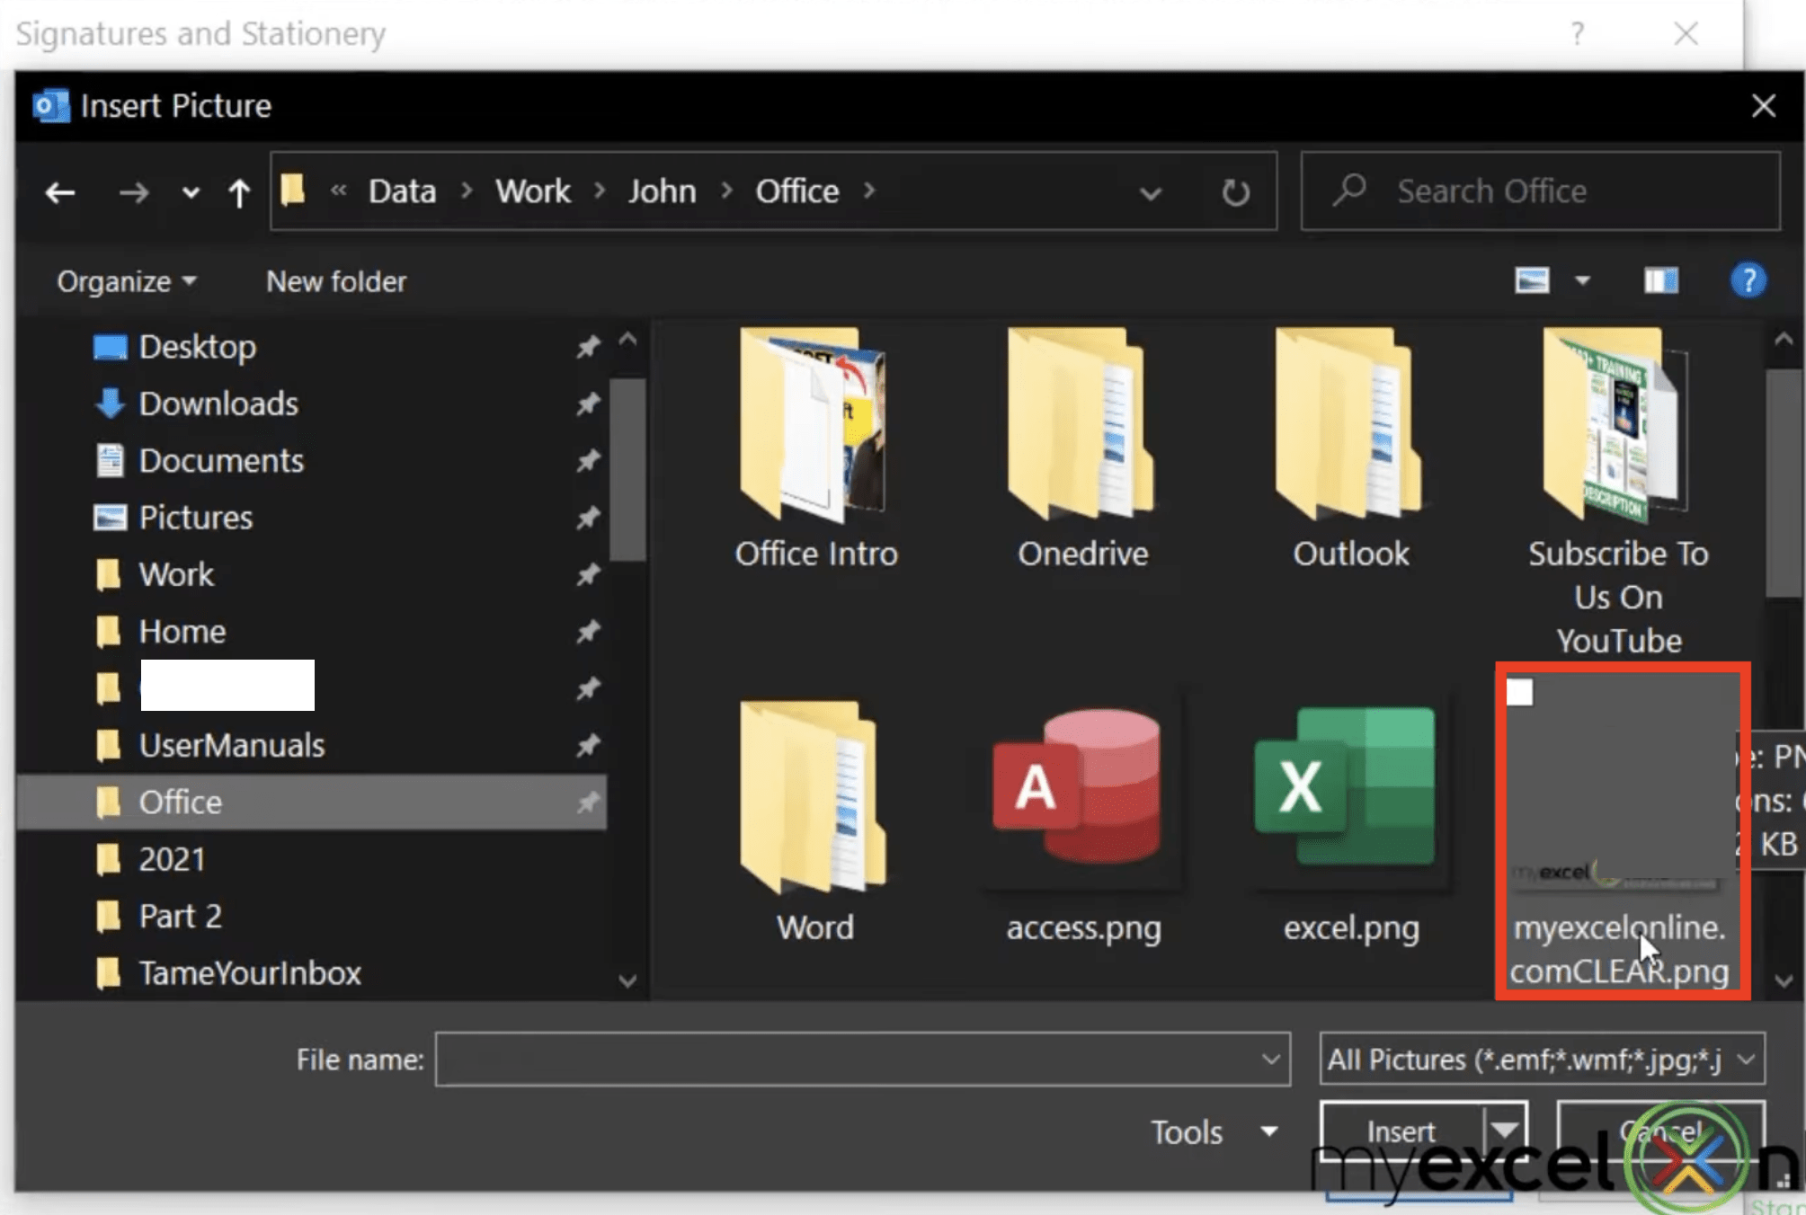Image resolution: width=1806 pixels, height=1215 pixels.
Task: Refresh the Office folder view
Action: [x=1235, y=192]
